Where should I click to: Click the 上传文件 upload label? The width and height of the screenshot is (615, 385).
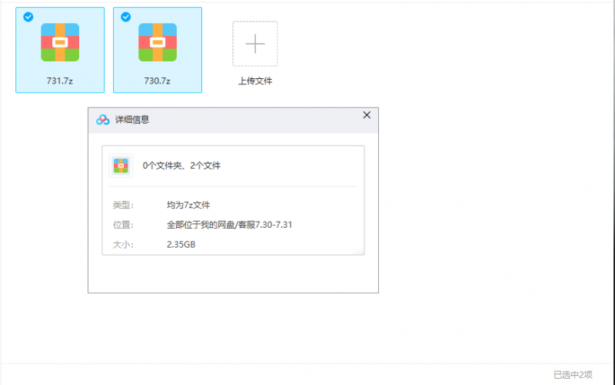(255, 81)
